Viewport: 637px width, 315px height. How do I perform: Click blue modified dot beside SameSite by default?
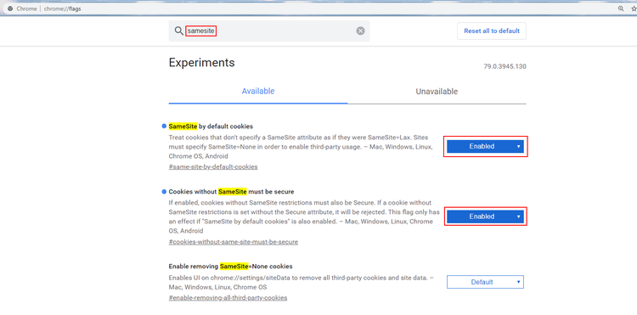[x=164, y=127]
